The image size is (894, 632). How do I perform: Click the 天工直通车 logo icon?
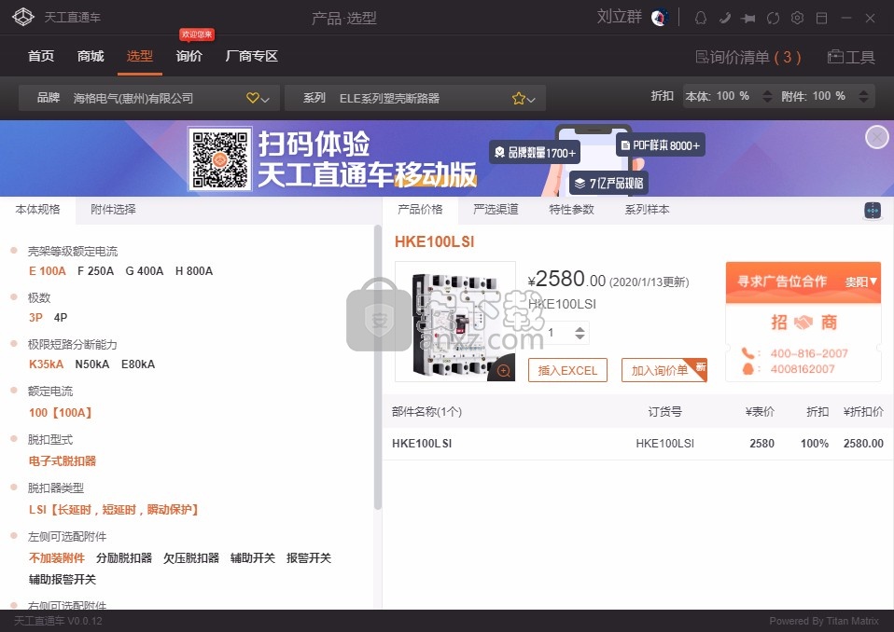tap(23, 17)
